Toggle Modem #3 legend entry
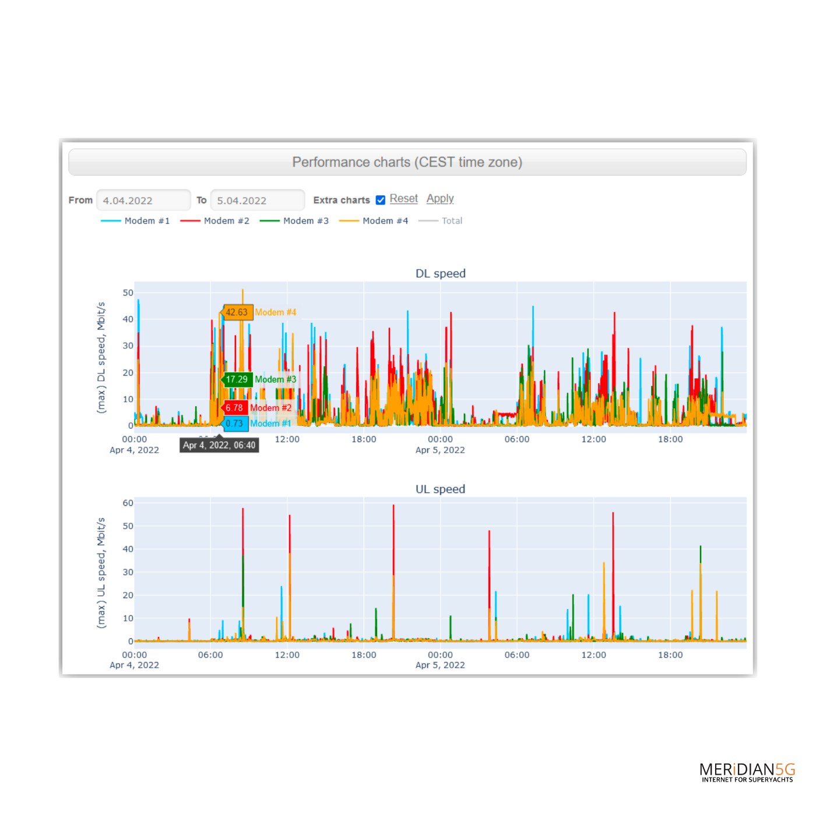816x816 pixels. [294, 221]
